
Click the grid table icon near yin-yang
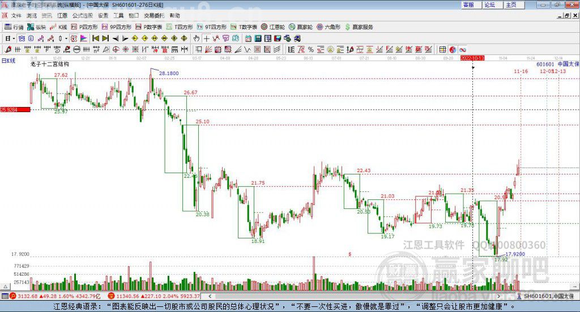tap(442, 49)
